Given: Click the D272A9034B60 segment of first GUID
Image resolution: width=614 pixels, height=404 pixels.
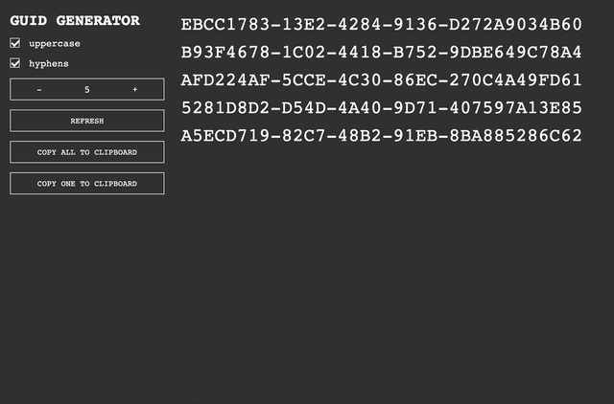Looking at the screenshot, I should click(515, 25).
